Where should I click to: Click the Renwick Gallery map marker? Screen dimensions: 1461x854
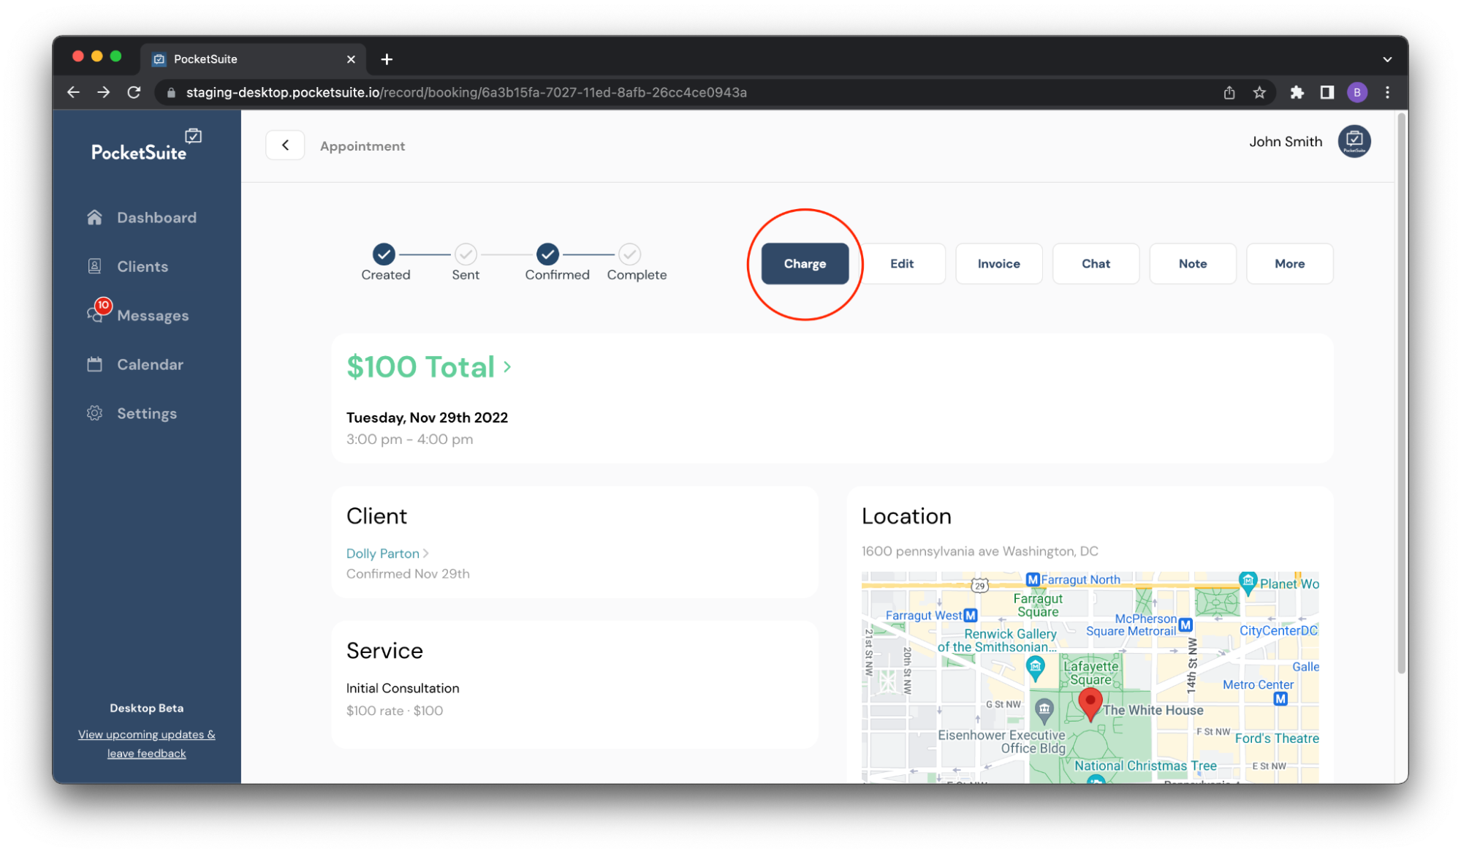tap(1035, 667)
